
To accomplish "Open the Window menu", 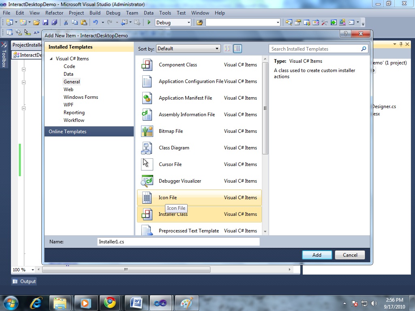I will [200, 13].
